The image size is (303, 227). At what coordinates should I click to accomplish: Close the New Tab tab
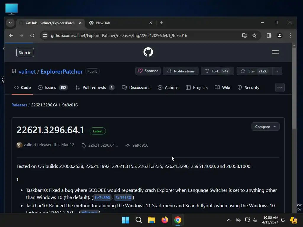click(151, 23)
